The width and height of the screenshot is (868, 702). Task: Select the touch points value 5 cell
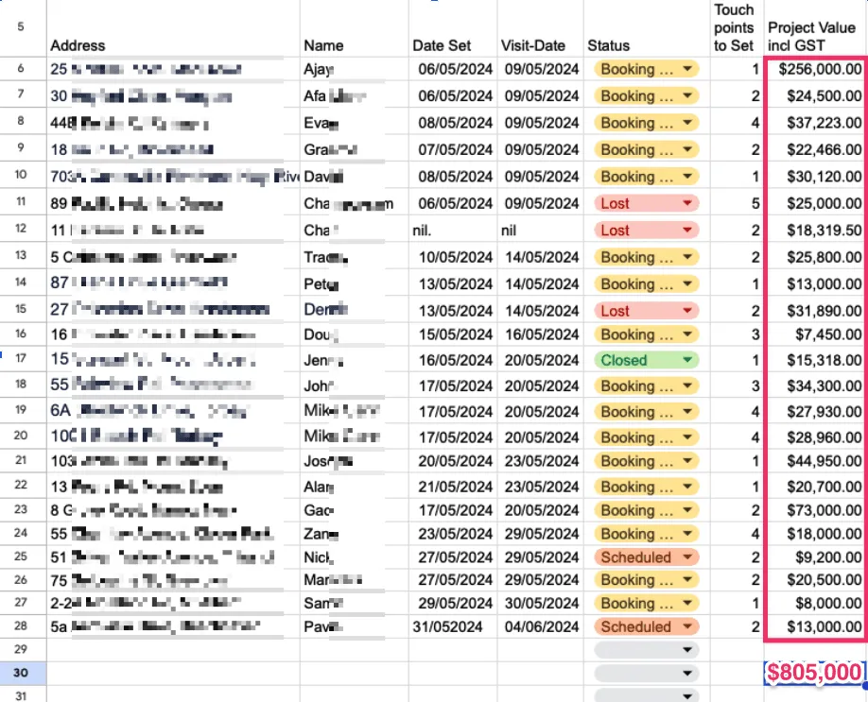pyautogui.click(x=737, y=203)
